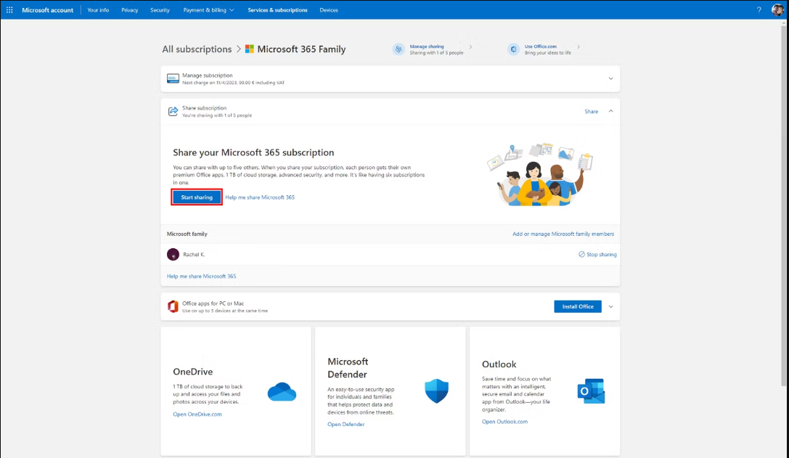Expand the Manage subscription section

pyautogui.click(x=610, y=78)
